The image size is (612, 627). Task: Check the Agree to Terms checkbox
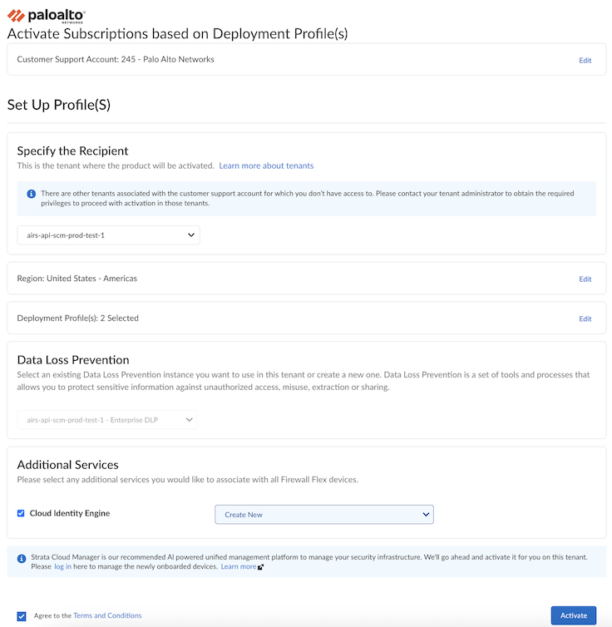coord(21,615)
